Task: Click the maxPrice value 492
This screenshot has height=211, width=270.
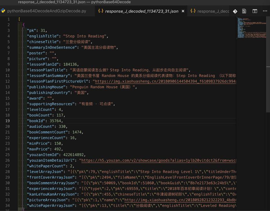Action: point(57,149)
